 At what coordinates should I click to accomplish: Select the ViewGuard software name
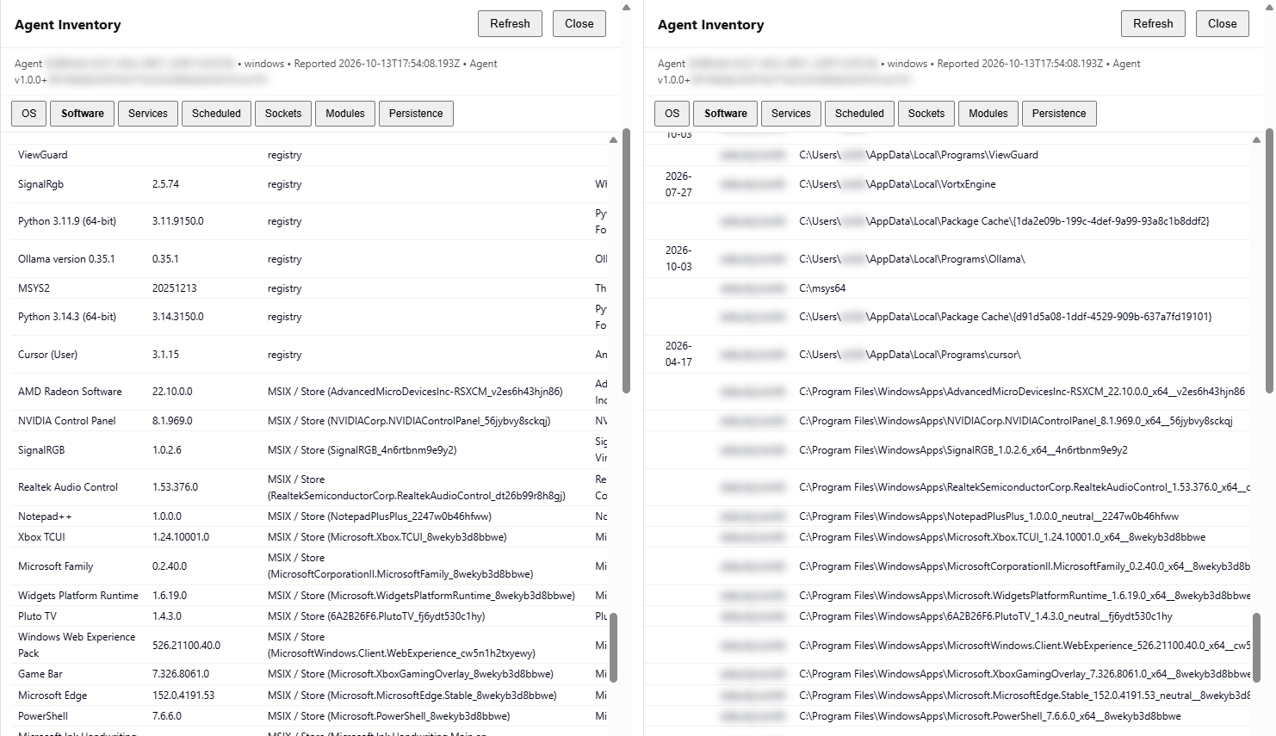tap(42, 155)
